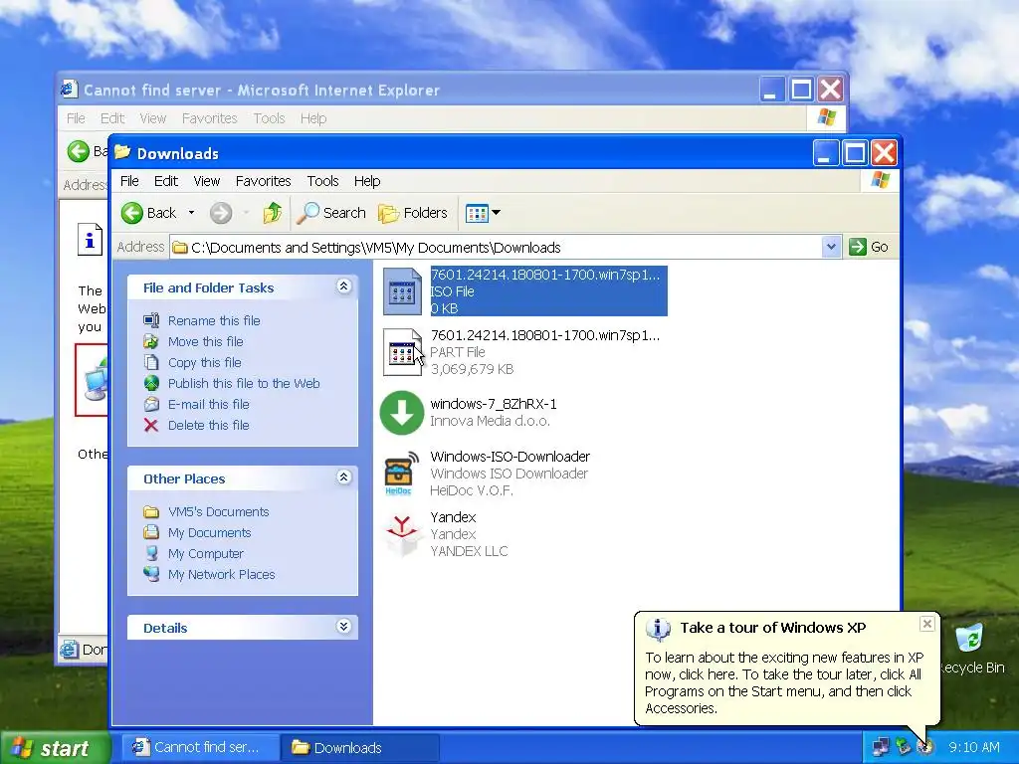Screen dimensions: 1019x764
Task: Minimize the Downloads window
Action: click(x=825, y=153)
